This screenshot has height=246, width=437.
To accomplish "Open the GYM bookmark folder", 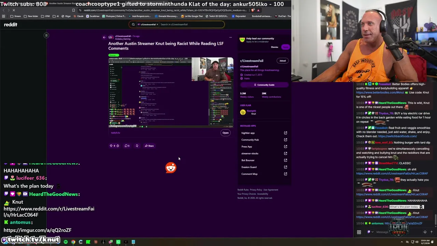I will pos(46,16).
